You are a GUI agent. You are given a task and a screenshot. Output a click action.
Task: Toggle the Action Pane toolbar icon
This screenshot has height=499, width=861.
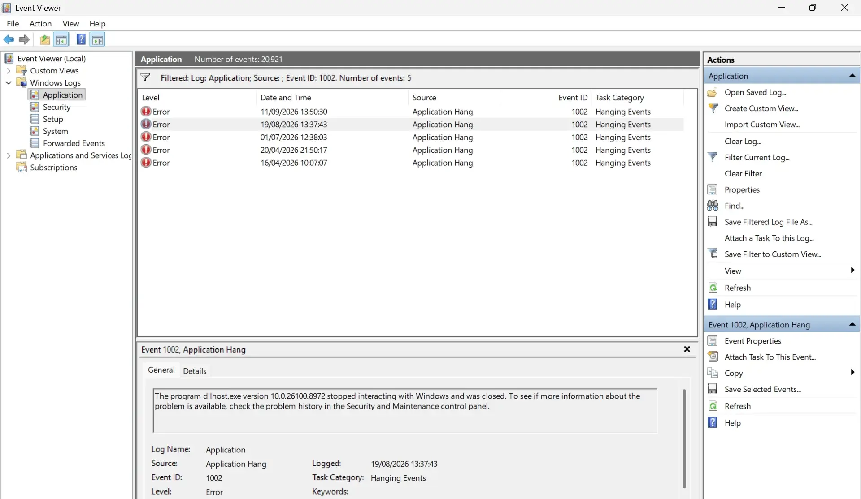click(97, 39)
